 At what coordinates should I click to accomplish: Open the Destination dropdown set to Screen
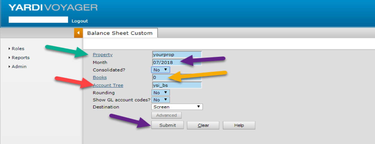[177, 107]
